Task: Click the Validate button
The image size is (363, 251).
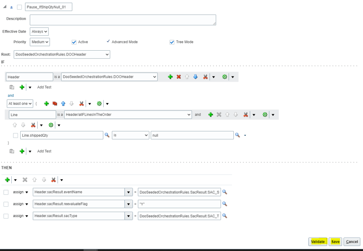Action: 318,241
